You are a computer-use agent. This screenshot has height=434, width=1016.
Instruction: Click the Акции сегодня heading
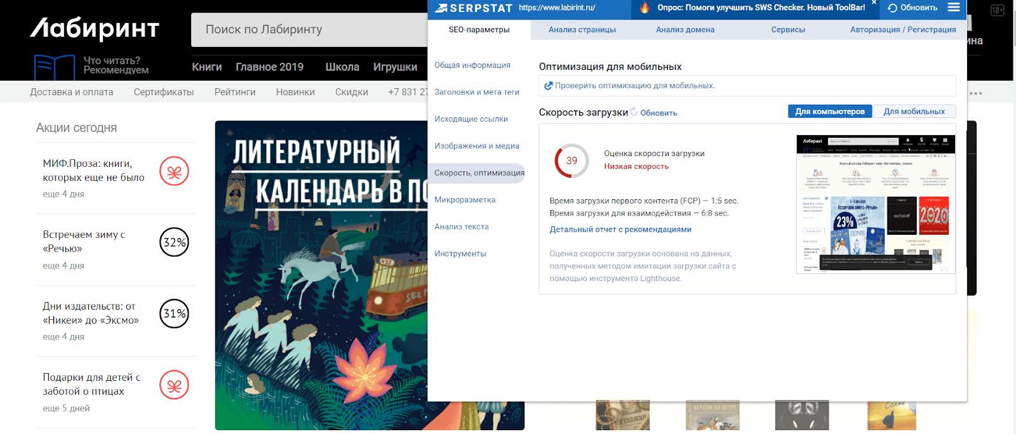76,128
